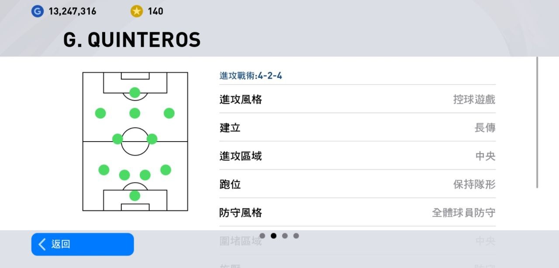Open the 建立 row showing 長傳
The image size is (559, 268).
(357, 127)
